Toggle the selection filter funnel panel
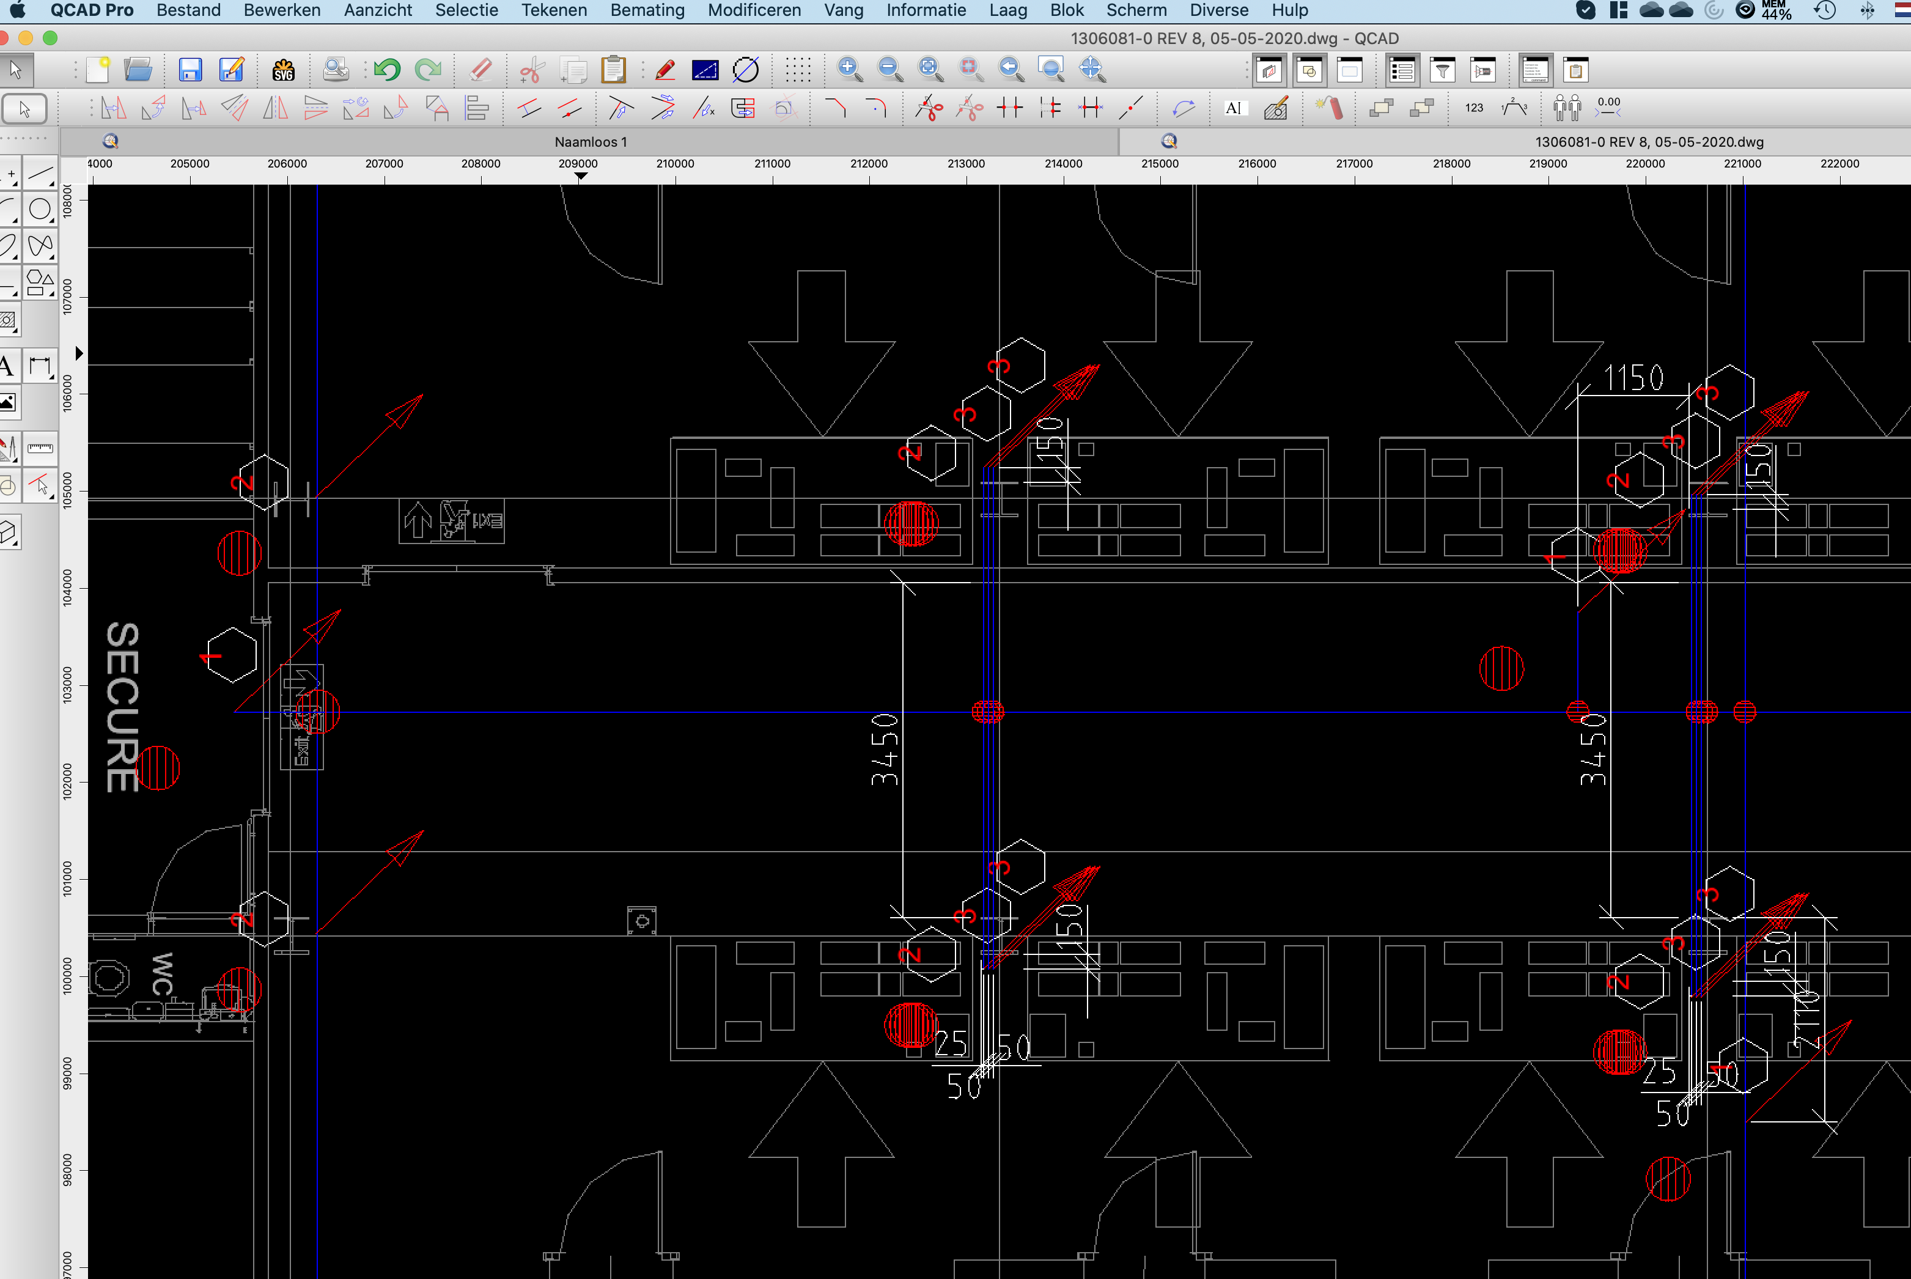 (x=1442, y=71)
